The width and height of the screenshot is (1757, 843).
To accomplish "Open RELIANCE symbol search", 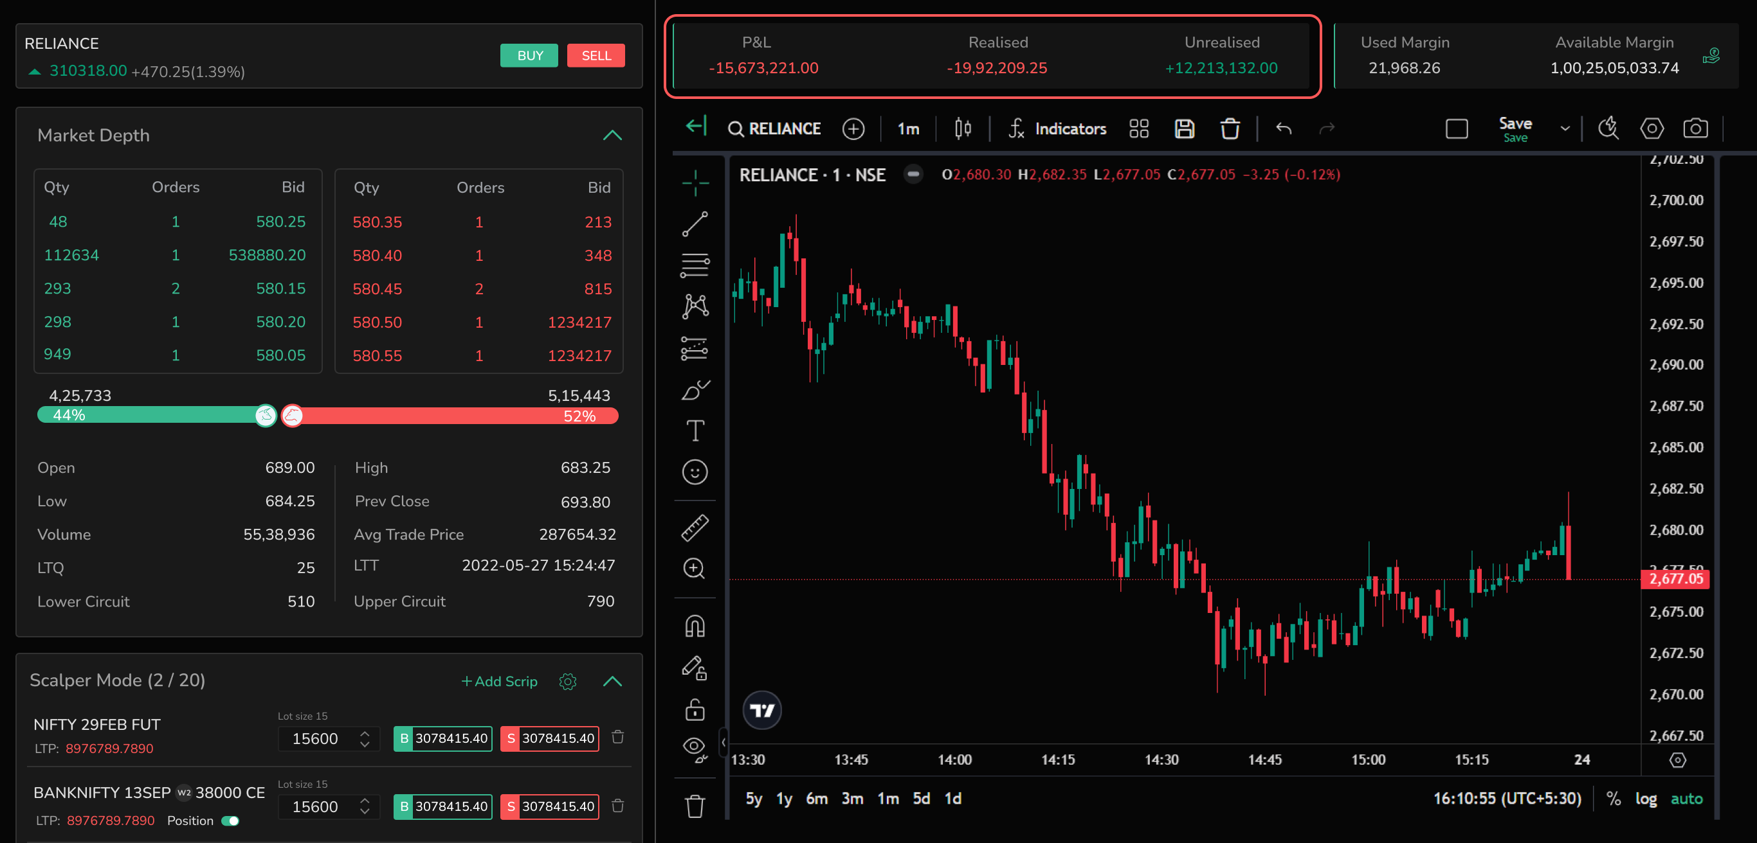I will (774, 129).
